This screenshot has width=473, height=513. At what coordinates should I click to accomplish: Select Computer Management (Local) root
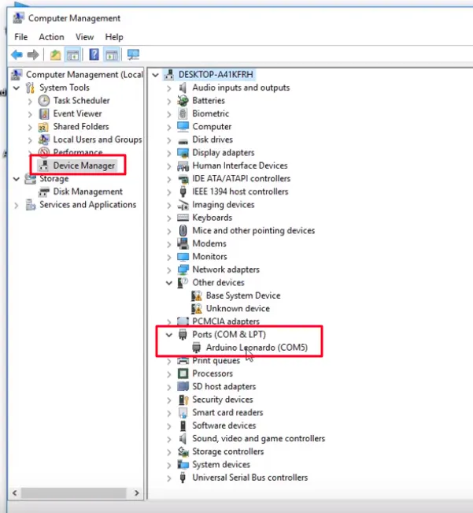pos(84,75)
